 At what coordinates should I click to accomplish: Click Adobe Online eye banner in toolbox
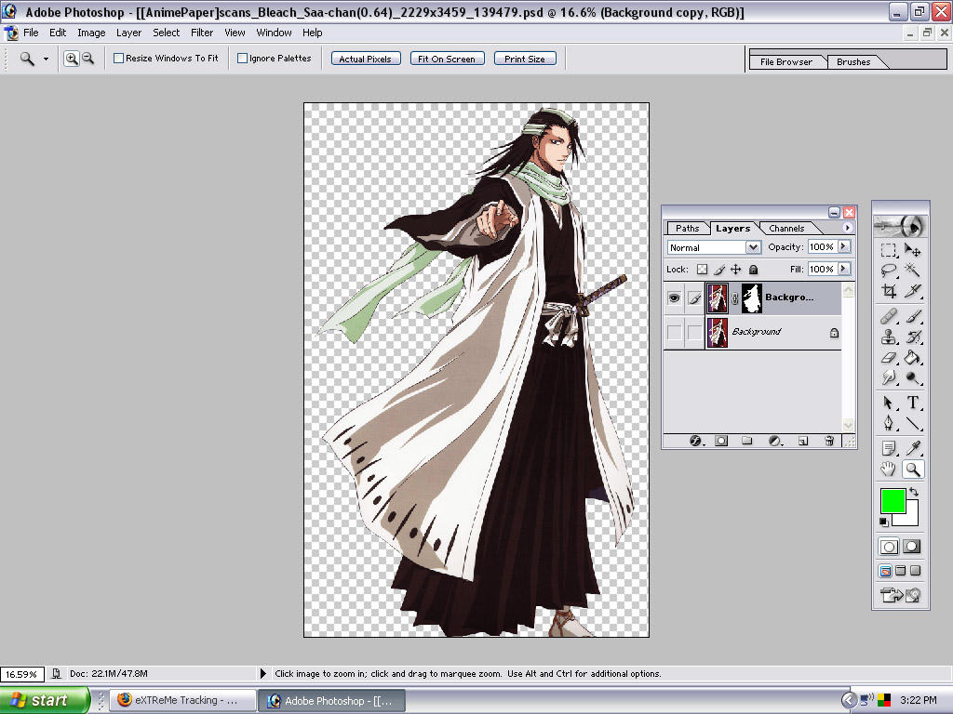tap(901, 227)
